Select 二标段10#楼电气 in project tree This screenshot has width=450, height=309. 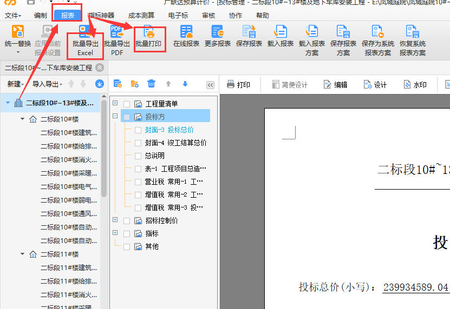pyautogui.click(x=69, y=187)
